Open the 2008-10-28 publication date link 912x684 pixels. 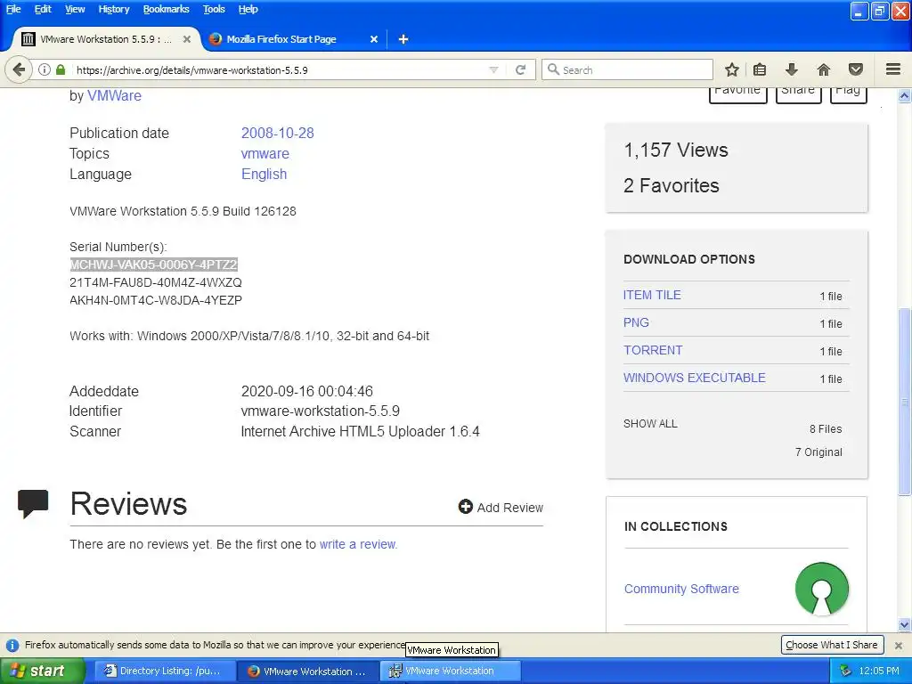[278, 133]
